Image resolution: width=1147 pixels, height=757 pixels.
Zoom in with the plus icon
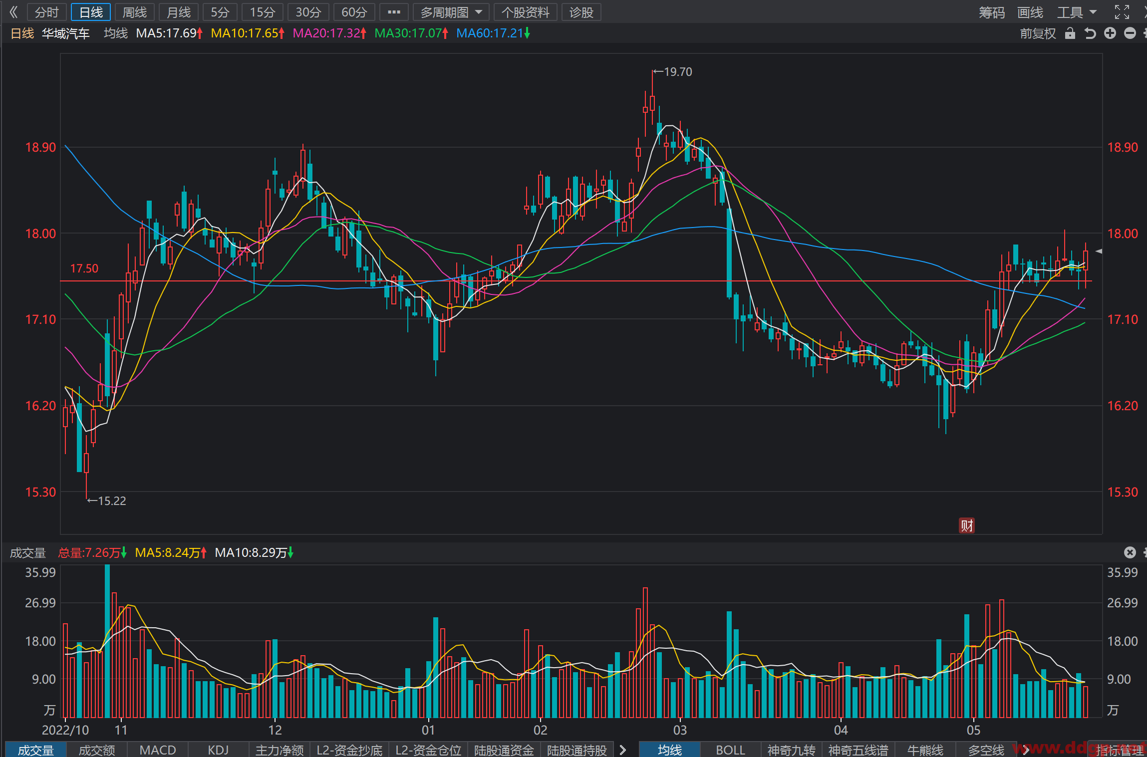(1110, 33)
